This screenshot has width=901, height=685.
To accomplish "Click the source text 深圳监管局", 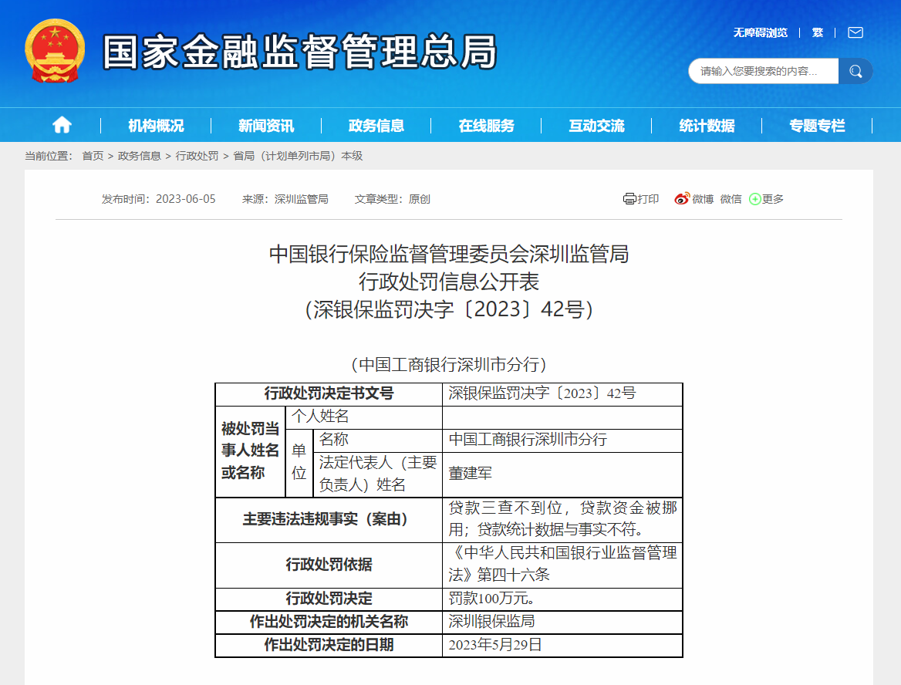I will point(301,199).
